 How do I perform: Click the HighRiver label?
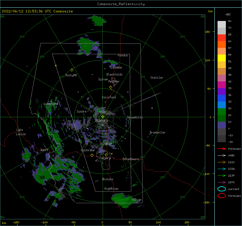click(x=112, y=189)
